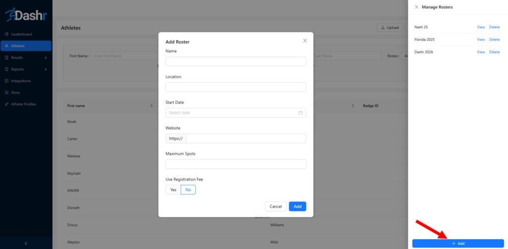Click View link for Florida 2025
The image size is (508, 249).
click(481, 40)
